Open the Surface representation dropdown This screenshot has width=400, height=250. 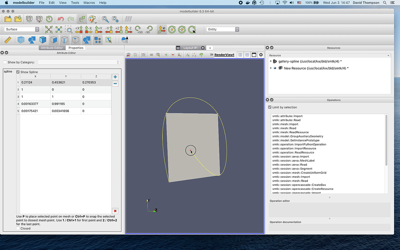[22, 29]
